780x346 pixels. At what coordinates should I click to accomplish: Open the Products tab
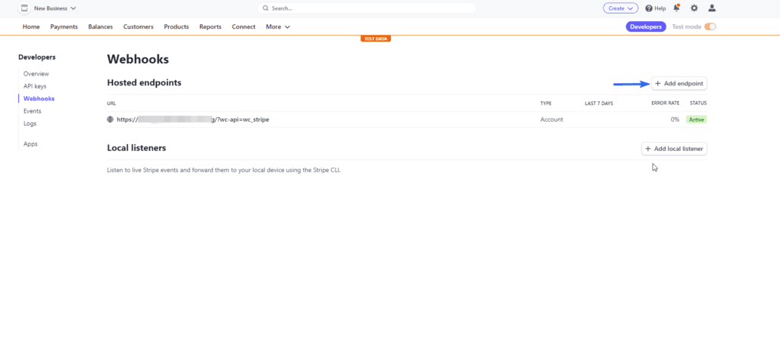click(x=176, y=26)
